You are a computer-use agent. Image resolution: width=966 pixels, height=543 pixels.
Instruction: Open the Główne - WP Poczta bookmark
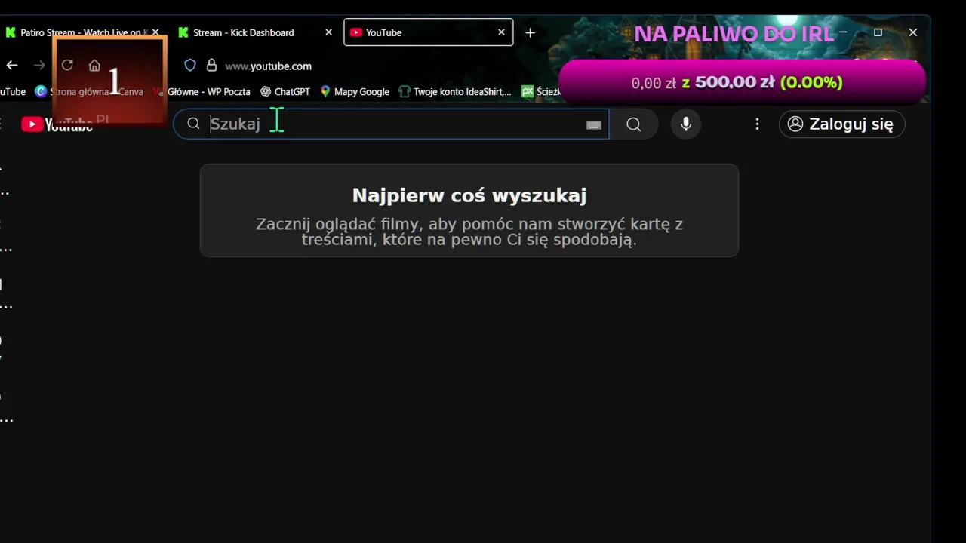tap(202, 91)
